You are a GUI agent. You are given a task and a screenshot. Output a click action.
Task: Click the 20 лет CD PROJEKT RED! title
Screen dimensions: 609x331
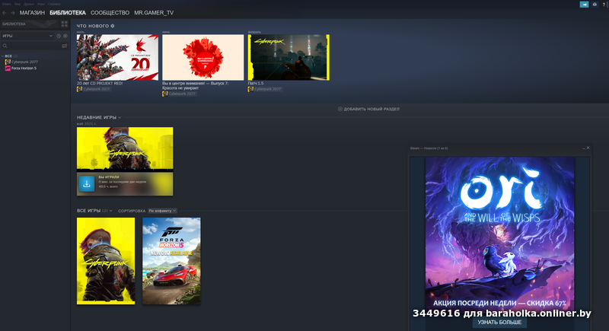[100, 84]
